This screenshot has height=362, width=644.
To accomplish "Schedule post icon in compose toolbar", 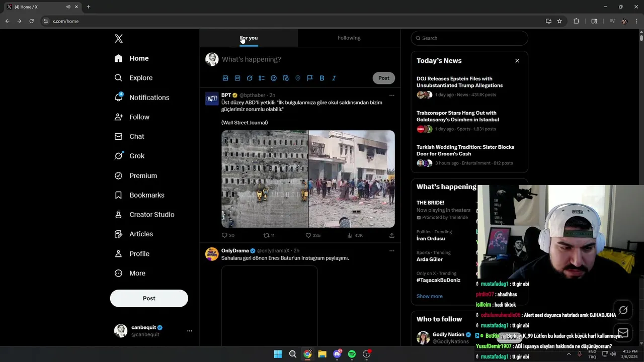I will (x=286, y=78).
